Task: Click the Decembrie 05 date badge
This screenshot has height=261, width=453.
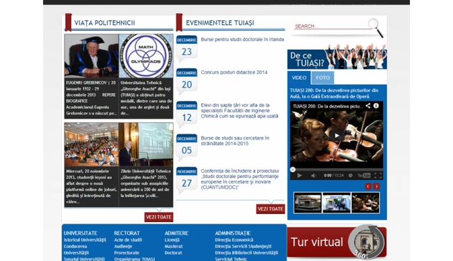Action: click(187, 147)
